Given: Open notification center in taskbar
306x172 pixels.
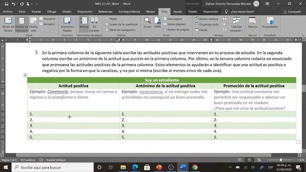Looking at the screenshot, I should [x=298, y=167].
